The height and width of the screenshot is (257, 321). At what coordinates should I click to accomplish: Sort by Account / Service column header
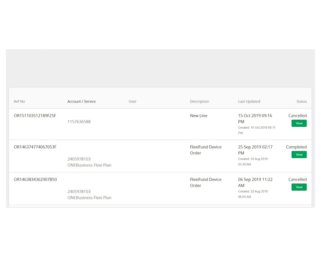82,101
